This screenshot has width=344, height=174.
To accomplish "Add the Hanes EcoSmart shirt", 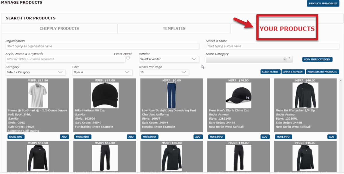I will click(x=64, y=137).
